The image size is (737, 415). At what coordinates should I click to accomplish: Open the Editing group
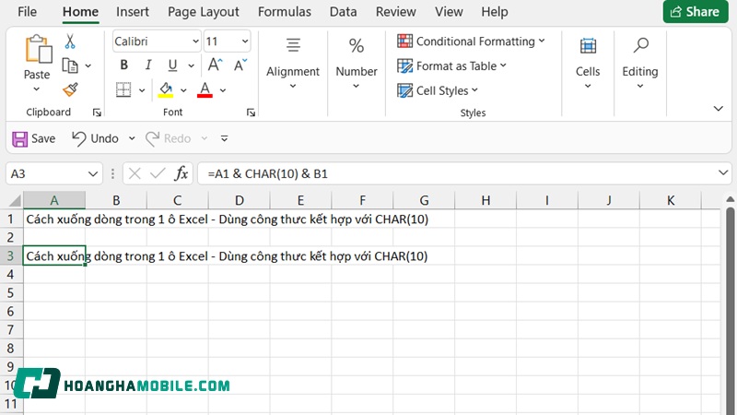tap(640, 64)
